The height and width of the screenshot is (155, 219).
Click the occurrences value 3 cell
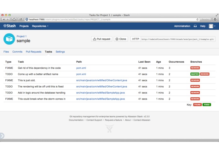click(x=170, y=68)
